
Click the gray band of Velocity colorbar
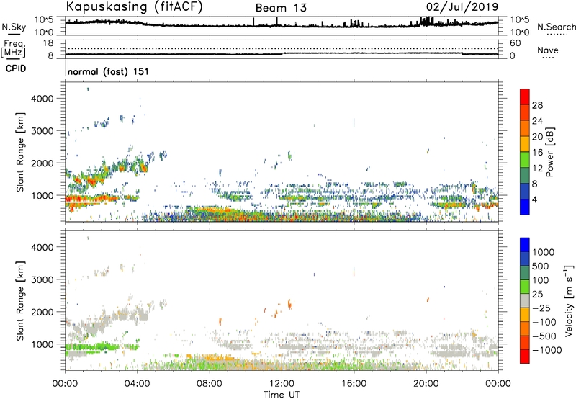(525, 300)
